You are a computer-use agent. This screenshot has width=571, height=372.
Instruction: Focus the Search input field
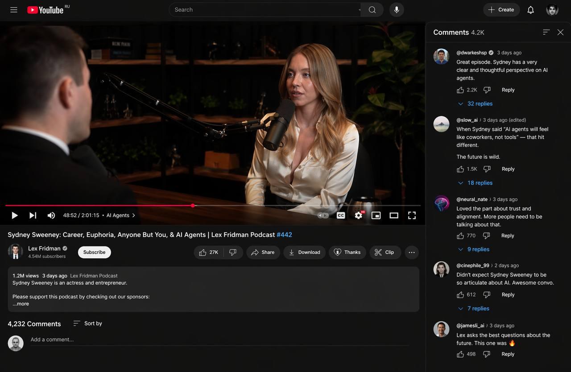[265, 10]
